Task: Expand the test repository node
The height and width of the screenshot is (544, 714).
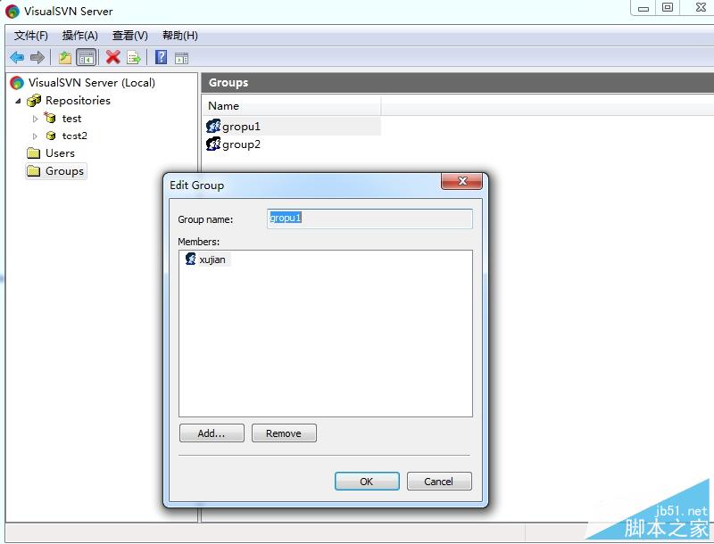Action: tap(35, 119)
